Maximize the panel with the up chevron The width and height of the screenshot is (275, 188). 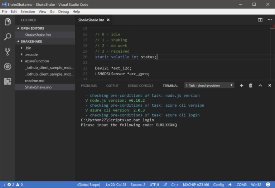260,86
